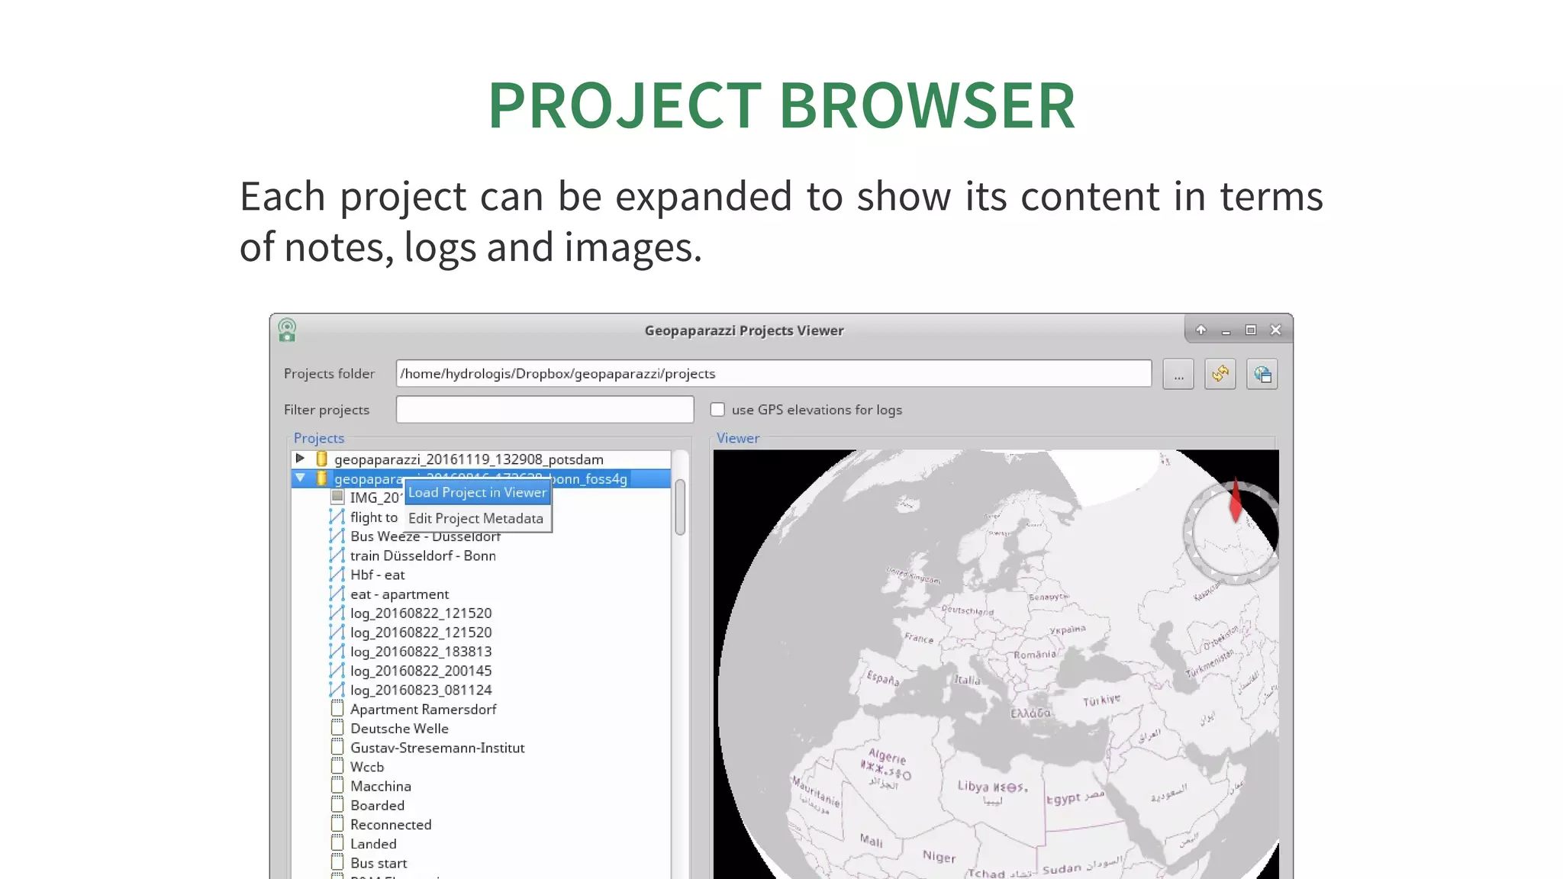Click the Geopaparazzi app icon in title bar

pyautogui.click(x=287, y=330)
